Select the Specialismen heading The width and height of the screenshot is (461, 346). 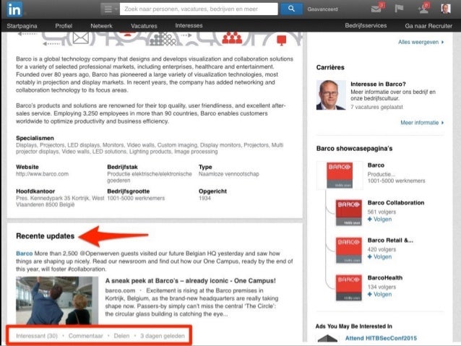click(x=35, y=138)
